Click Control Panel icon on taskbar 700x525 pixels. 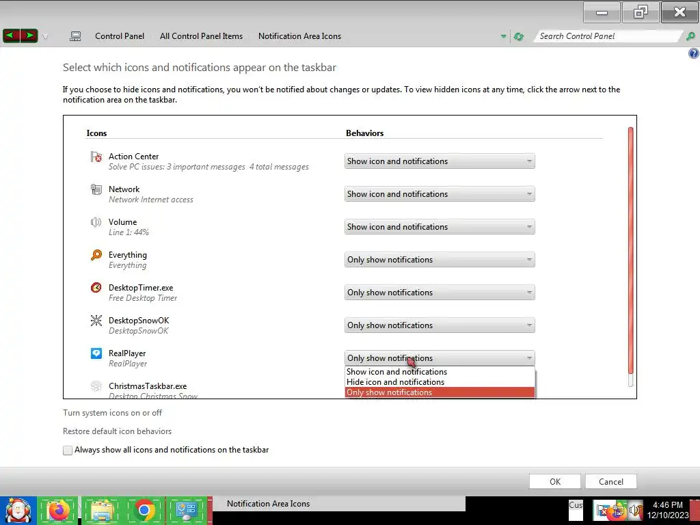coord(187,510)
